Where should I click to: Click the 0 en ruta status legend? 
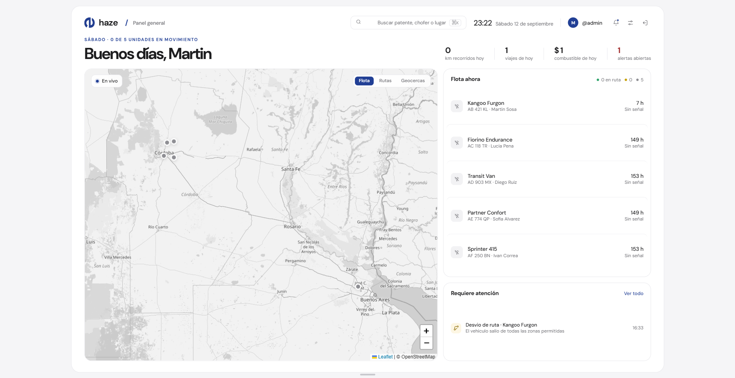[x=609, y=80]
